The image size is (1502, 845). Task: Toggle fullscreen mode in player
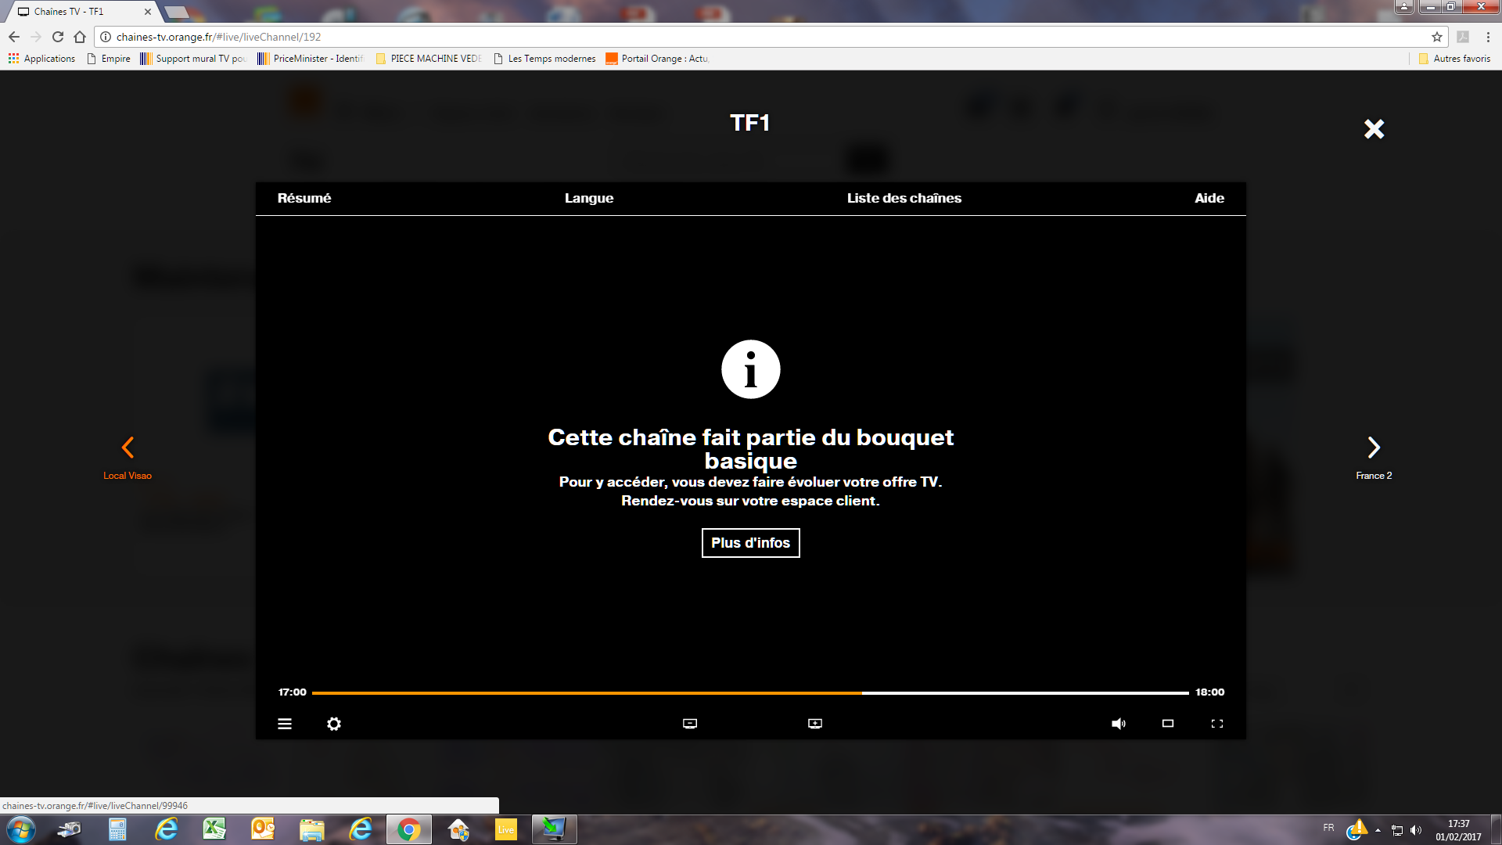(x=1216, y=724)
